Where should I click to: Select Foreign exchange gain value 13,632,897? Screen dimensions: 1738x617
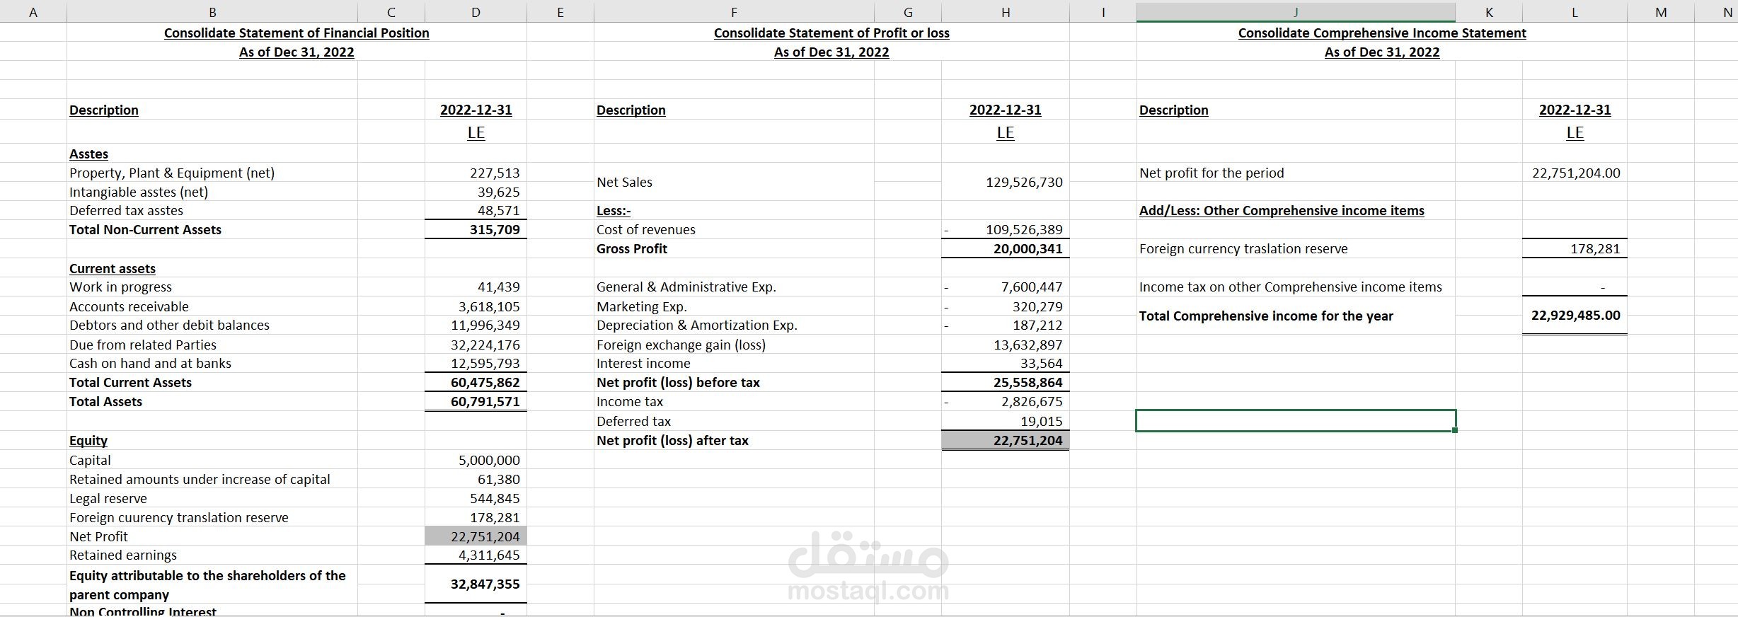(x=1028, y=345)
